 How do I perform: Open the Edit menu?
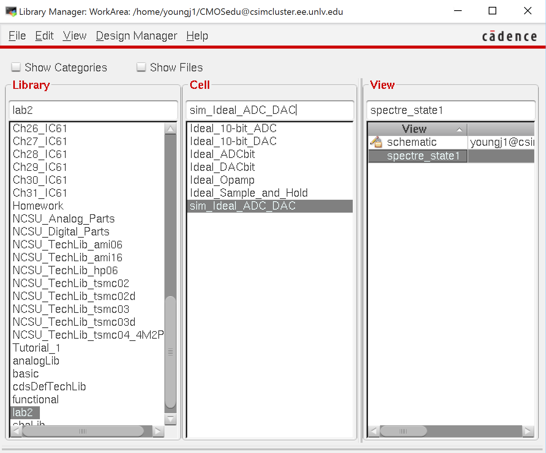(44, 35)
